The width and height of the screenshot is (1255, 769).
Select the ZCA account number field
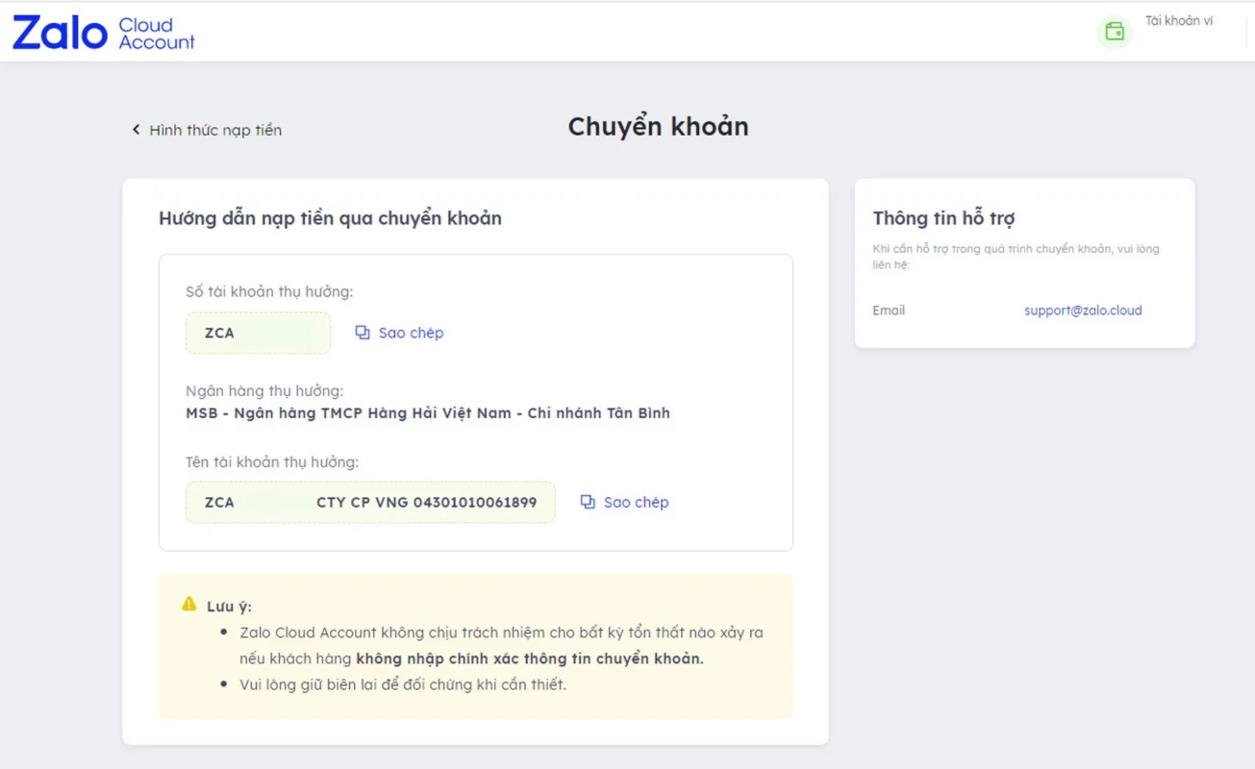pos(258,333)
